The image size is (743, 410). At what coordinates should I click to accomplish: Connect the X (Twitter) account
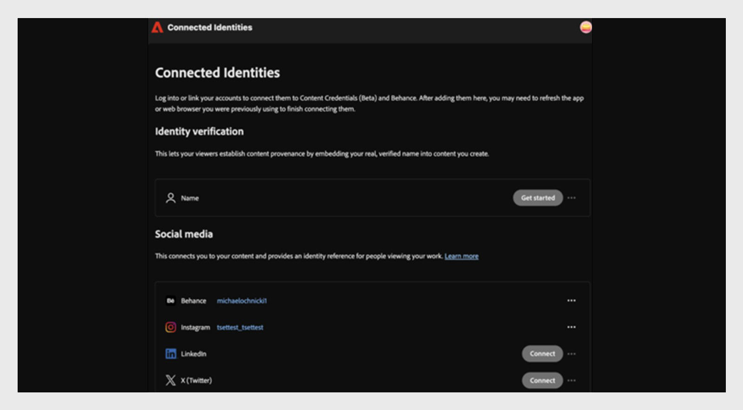pos(542,380)
